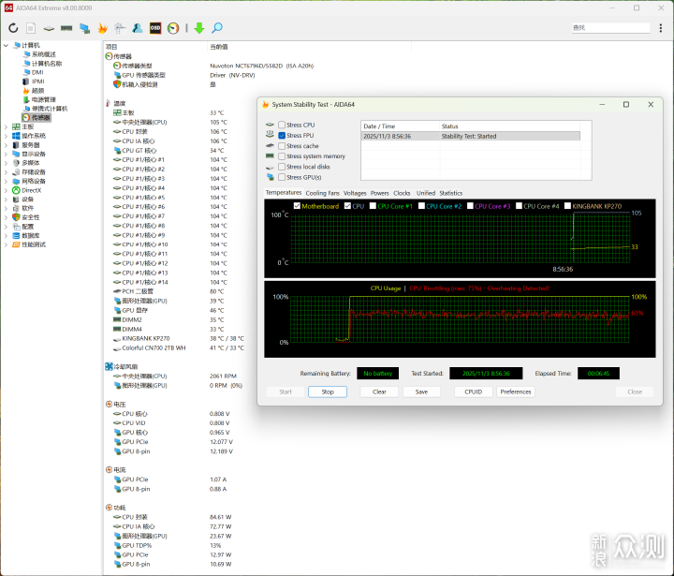Click the green download update arrow icon

(x=198, y=28)
